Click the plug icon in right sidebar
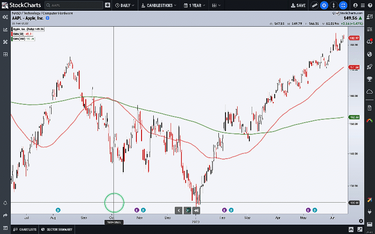Screen dimensions: 375x234 [369, 212]
